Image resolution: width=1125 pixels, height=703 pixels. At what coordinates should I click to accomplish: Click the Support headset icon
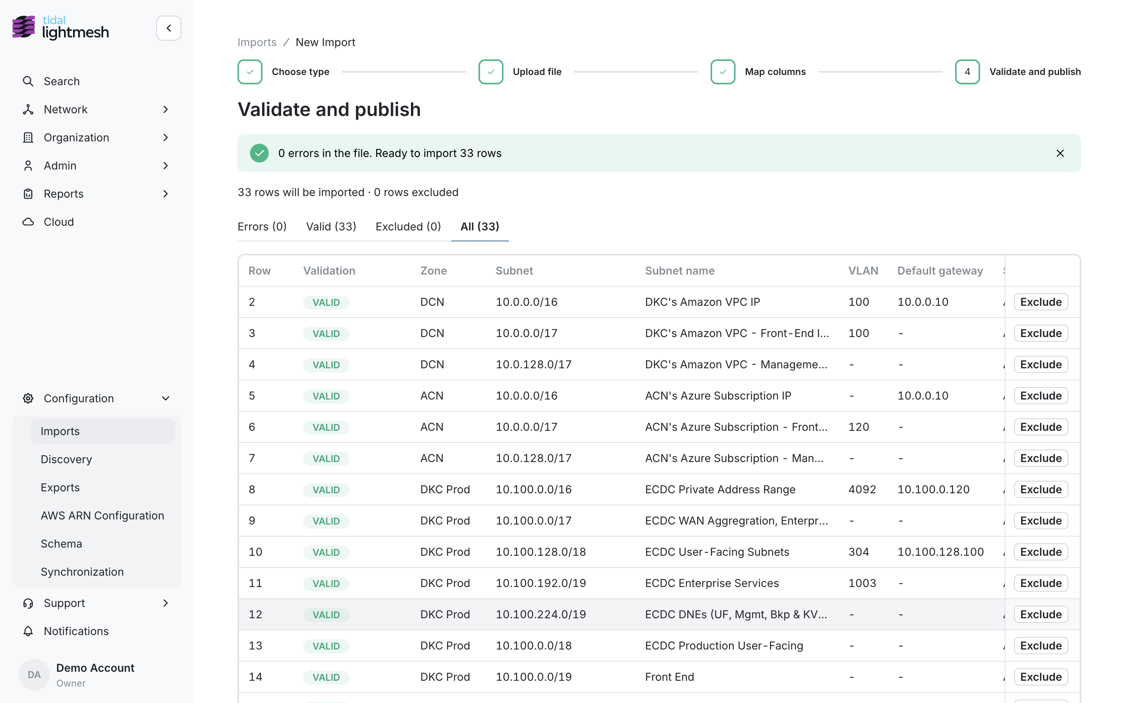point(28,603)
